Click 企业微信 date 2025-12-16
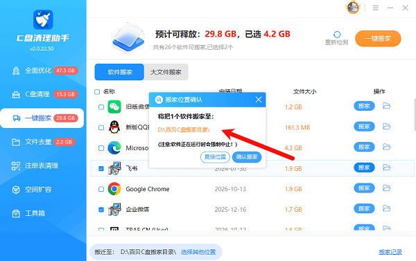This screenshot has height=261, width=416. [230, 210]
